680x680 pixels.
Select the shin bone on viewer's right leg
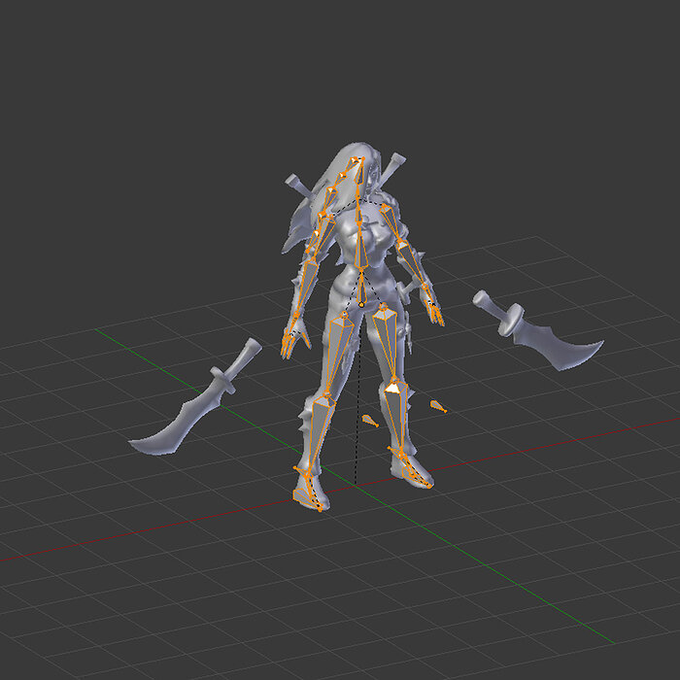396,417
